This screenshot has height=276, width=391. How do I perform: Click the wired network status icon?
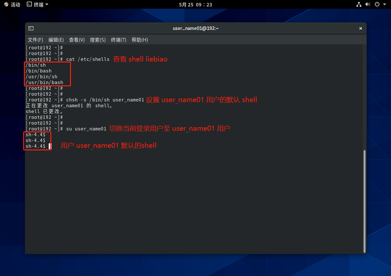pyautogui.click(x=359, y=5)
